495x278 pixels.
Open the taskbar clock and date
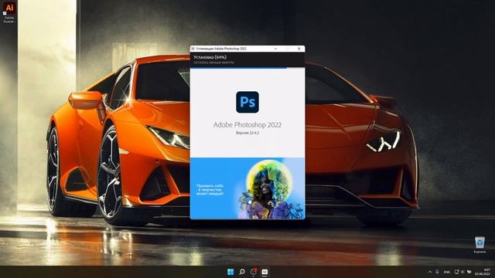(483, 272)
